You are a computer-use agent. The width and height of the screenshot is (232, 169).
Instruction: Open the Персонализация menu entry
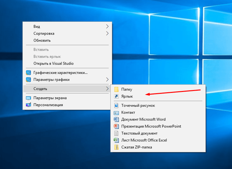pos(48,105)
